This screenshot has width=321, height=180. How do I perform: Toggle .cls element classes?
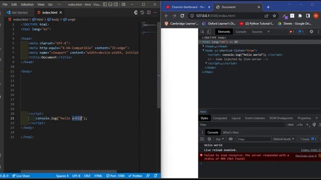[x=299, y=124]
